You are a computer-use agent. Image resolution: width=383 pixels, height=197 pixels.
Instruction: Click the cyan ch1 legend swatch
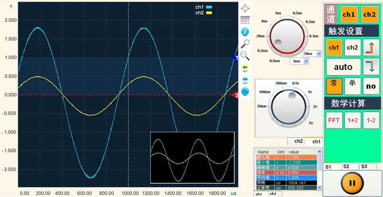(x=210, y=7)
